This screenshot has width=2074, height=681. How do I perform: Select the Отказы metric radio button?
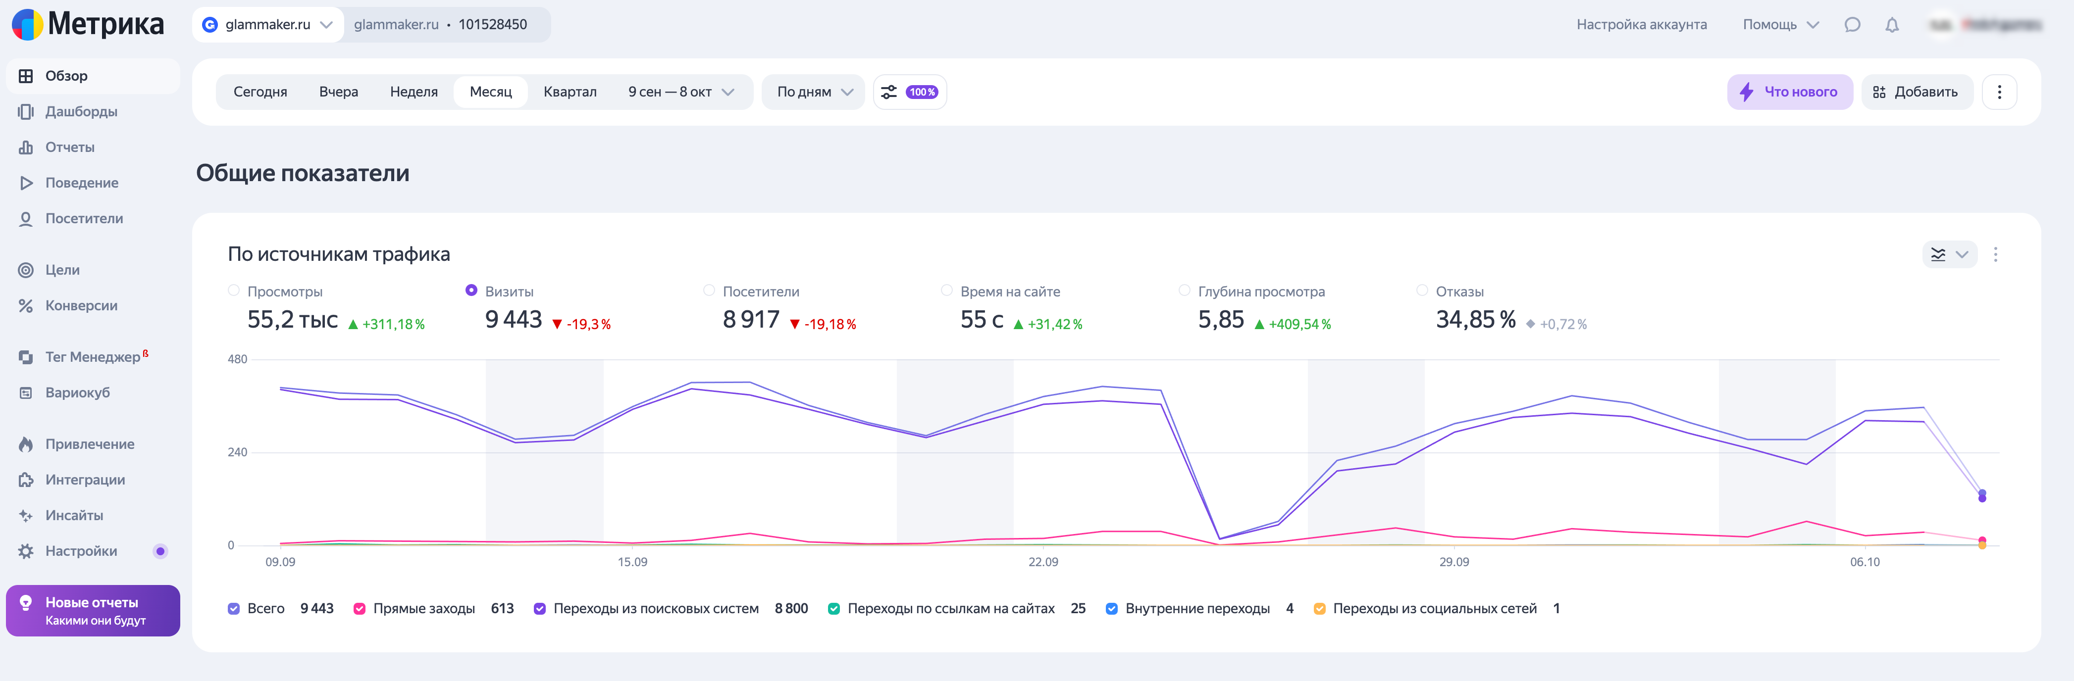[x=1422, y=291]
